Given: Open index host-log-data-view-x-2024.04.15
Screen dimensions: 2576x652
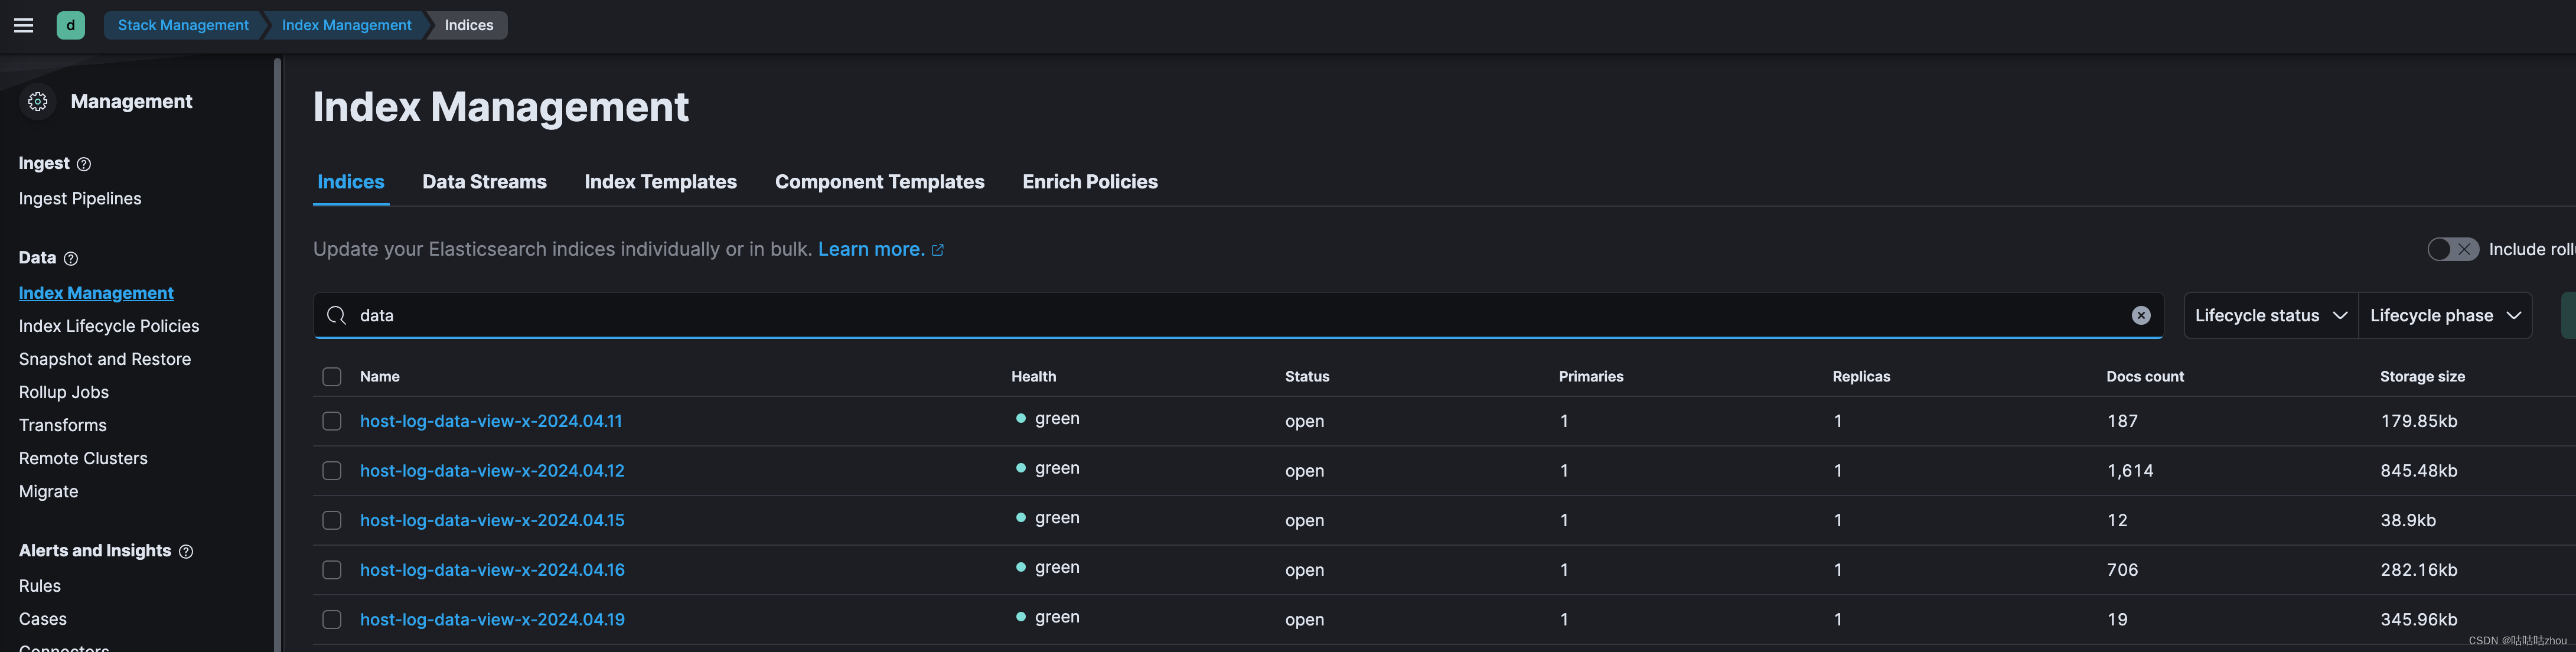Looking at the screenshot, I should click(x=492, y=520).
